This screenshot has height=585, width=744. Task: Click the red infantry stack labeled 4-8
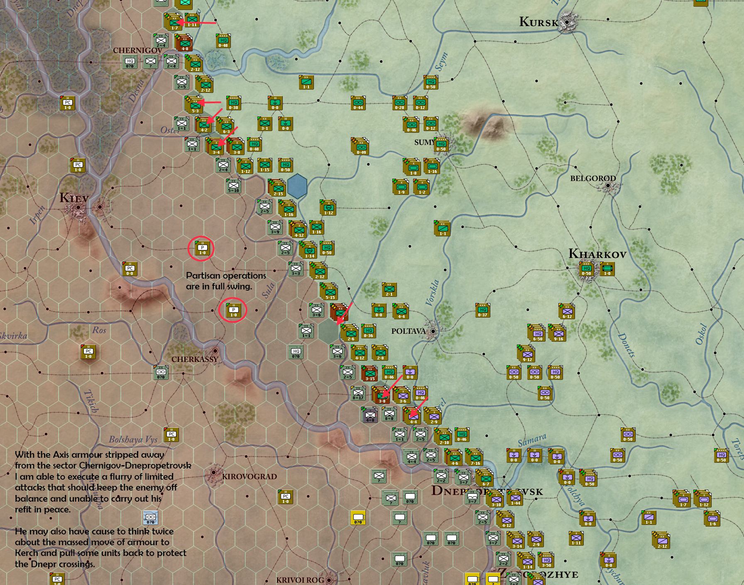click(184, 42)
